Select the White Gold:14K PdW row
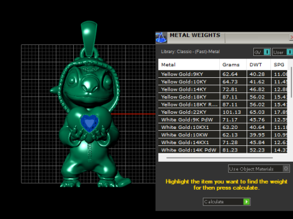 [x=223, y=150]
